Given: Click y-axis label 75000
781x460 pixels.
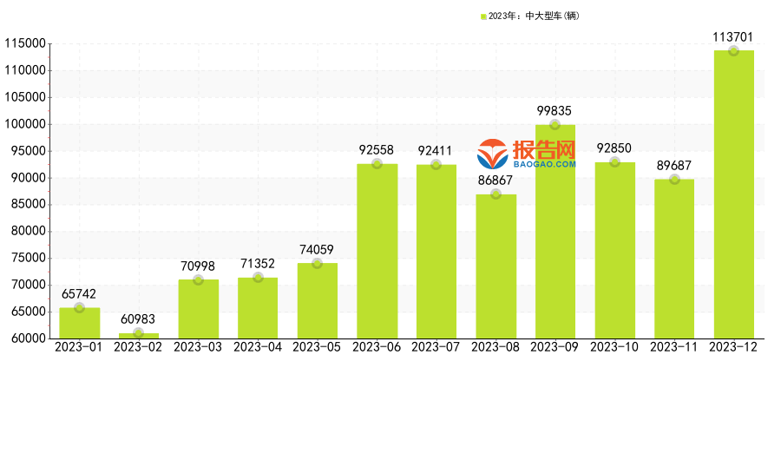Looking at the screenshot, I should (x=29, y=258).
